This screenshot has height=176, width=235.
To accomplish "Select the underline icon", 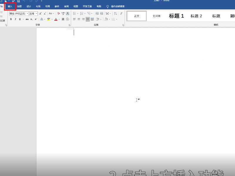I will (20, 19).
